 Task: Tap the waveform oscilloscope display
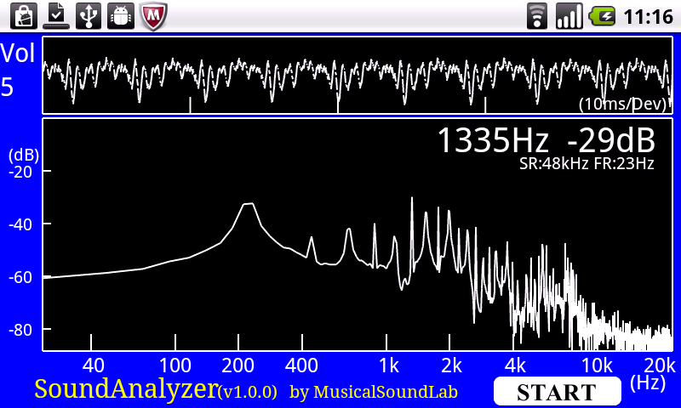pos(357,75)
